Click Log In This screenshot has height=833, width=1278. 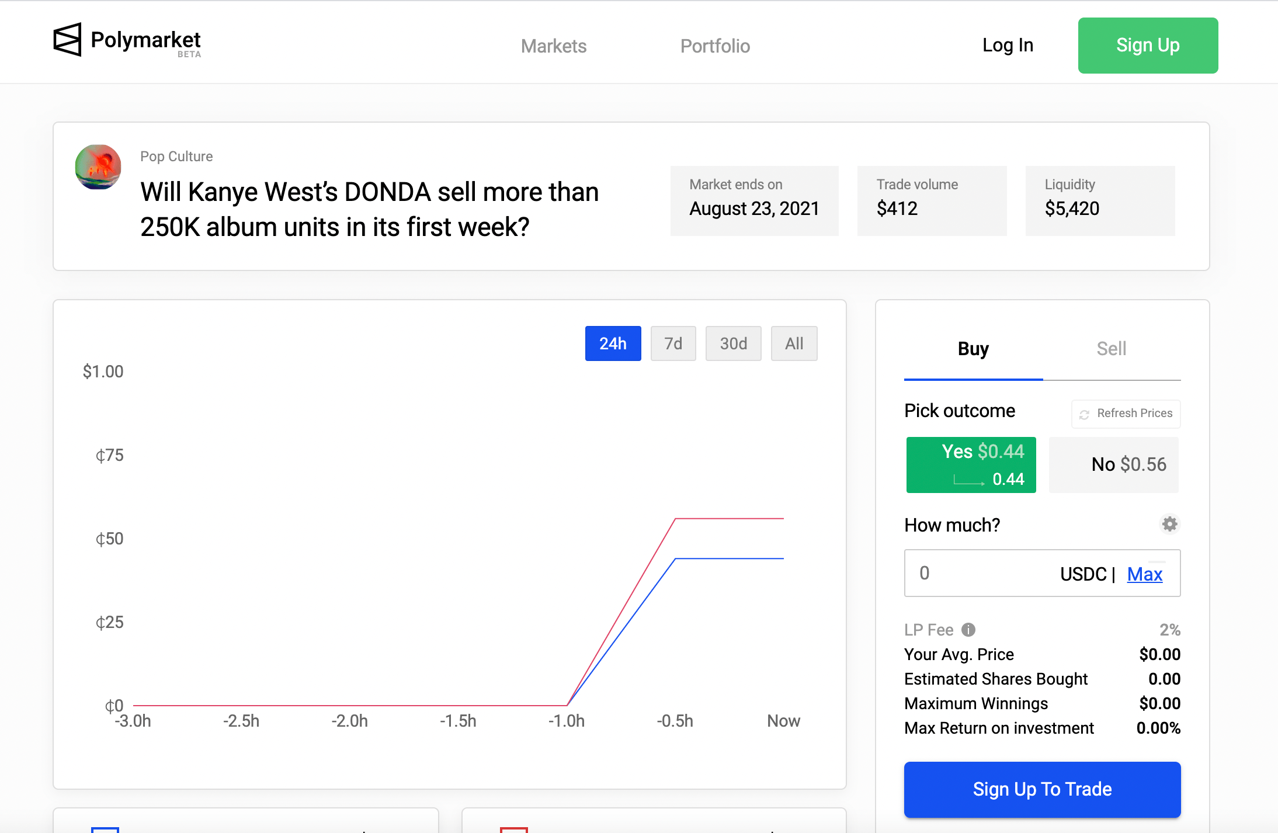coord(1008,45)
